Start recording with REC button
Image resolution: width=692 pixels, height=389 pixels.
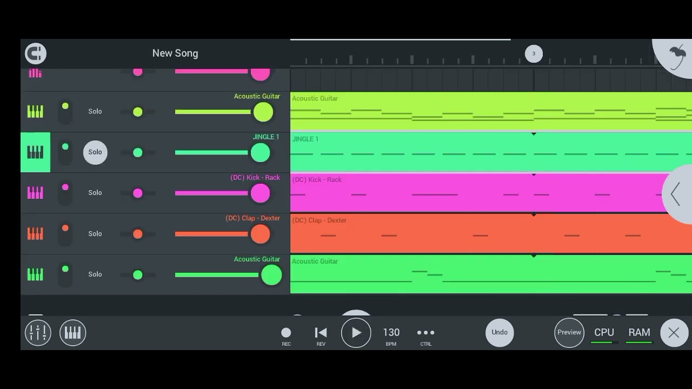(286, 336)
